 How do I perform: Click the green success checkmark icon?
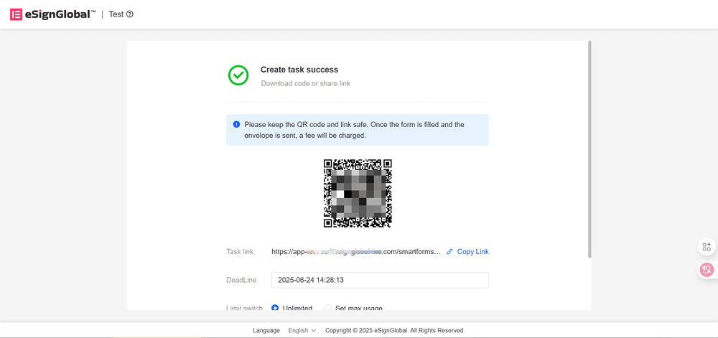(238, 75)
